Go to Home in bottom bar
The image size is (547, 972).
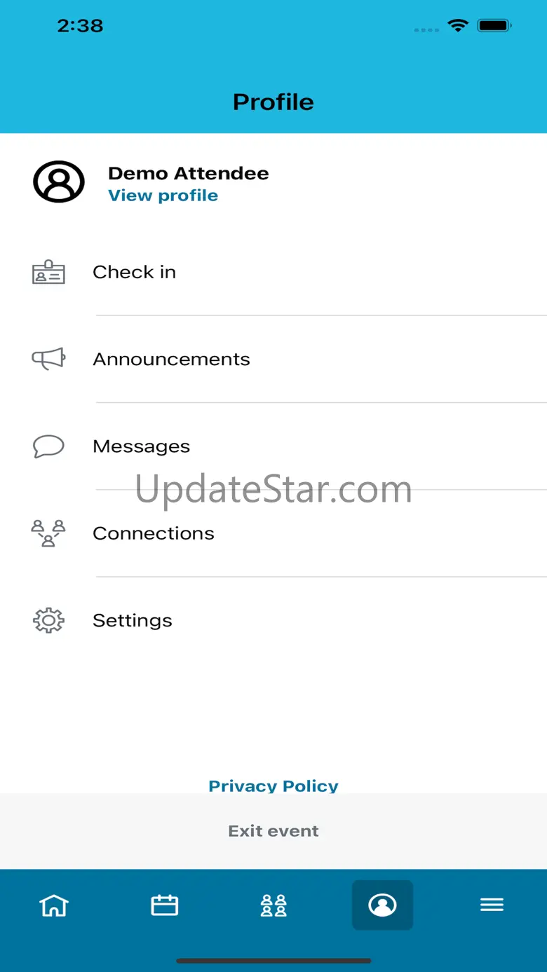[54, 905]
